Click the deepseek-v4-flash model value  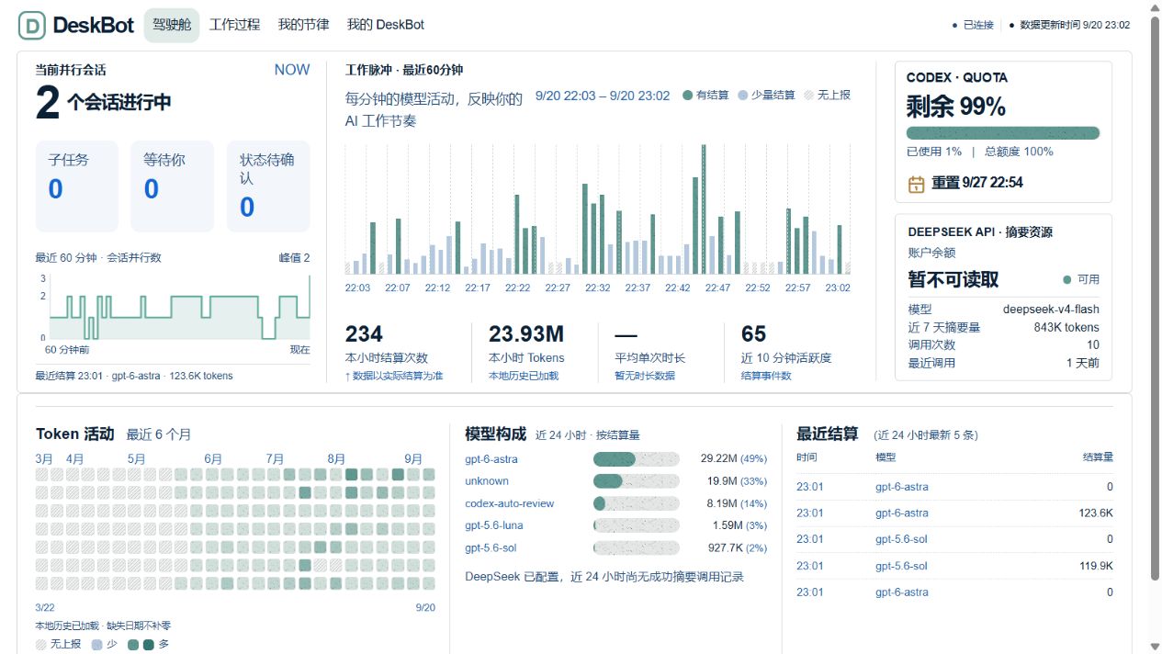[1051, 310]
